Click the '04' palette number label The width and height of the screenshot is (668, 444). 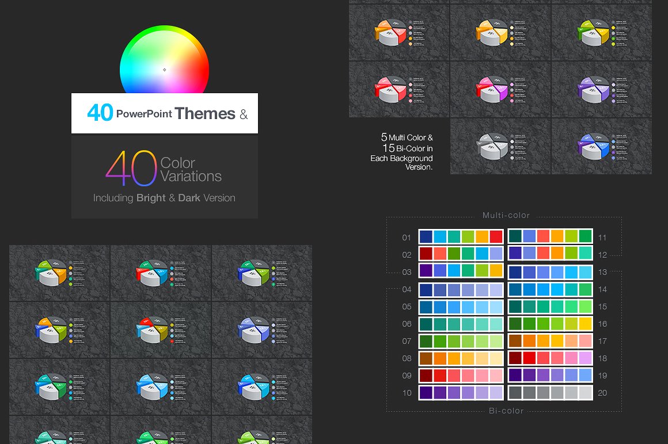407,290
